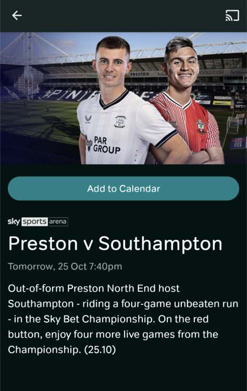Click the PRESTON stand sign in the photo
The width and height of the screenshot is (247, 391).
140,74
